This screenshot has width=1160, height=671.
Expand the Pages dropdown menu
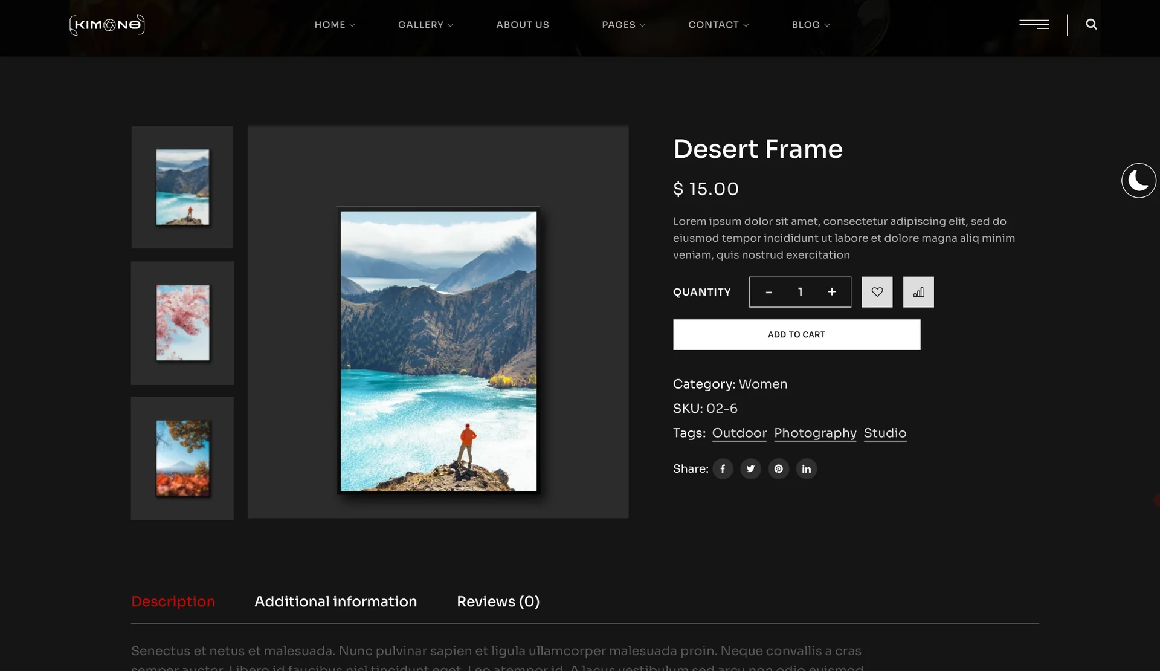tap(623, 25)
